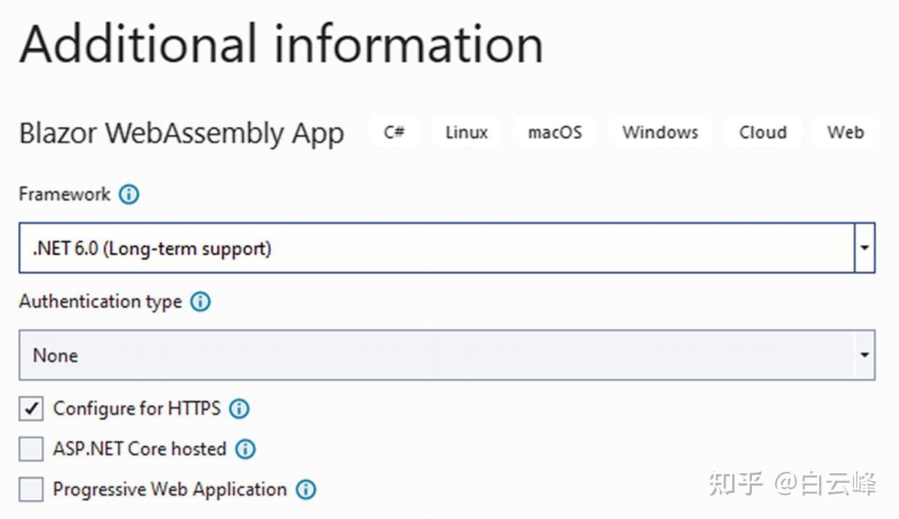
Task: Click the Progressive Web Application info icon
Action: (x=305, y=490)
